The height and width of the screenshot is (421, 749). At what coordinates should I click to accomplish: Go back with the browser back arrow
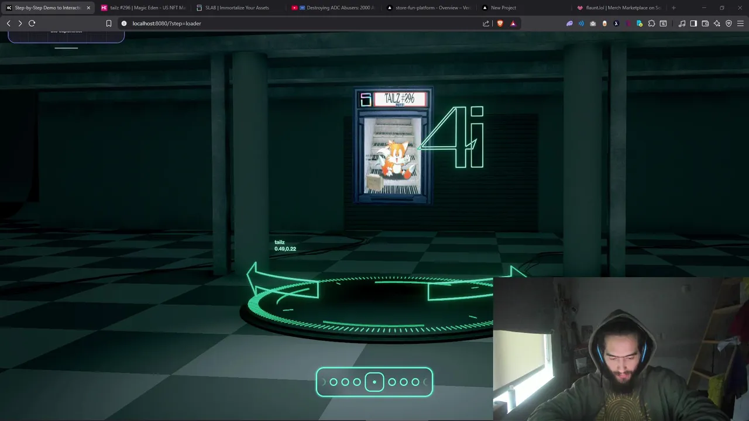pos(9,23)
